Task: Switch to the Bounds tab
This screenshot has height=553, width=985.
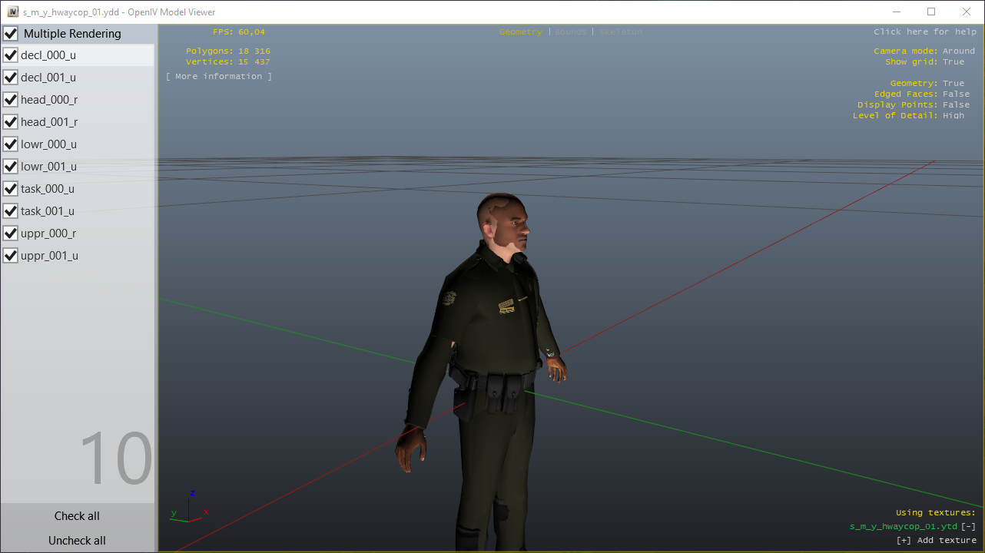Action: click(570, 32)
